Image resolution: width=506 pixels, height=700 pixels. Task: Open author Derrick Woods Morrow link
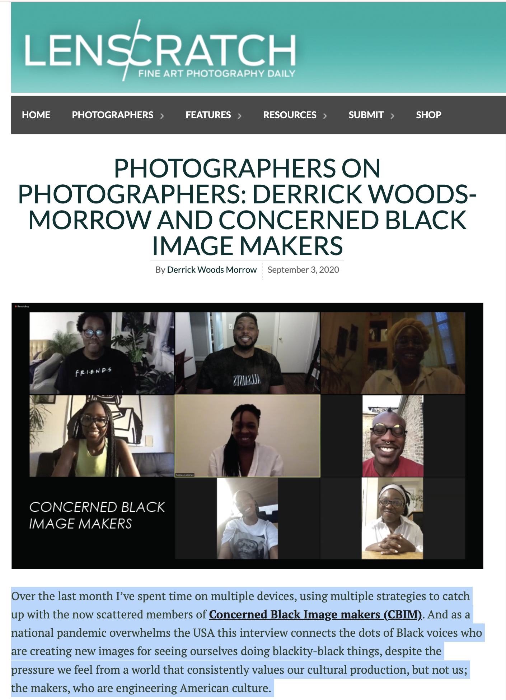(x=212, y=270)
